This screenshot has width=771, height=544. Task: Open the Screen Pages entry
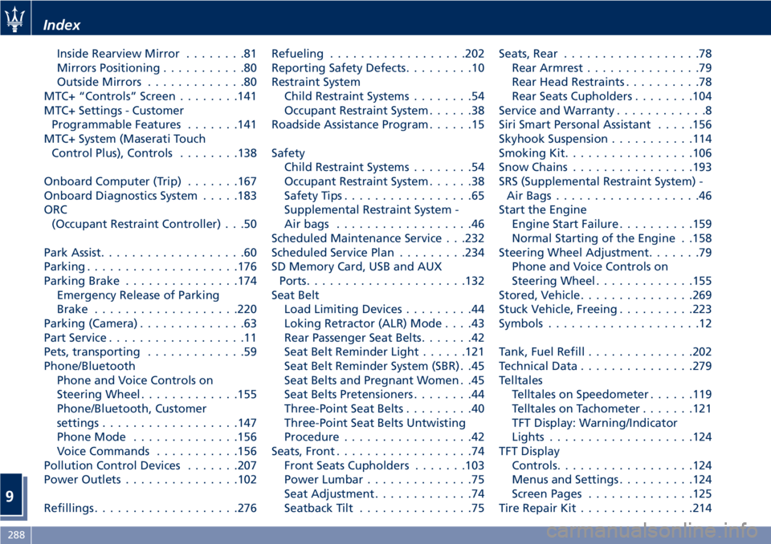coord(612,494)
